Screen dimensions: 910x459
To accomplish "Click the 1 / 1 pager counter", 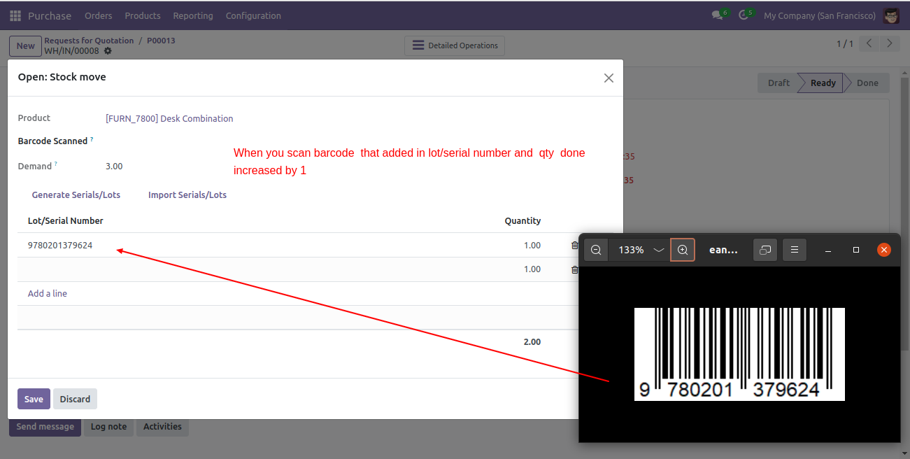I will click(845, 43).
